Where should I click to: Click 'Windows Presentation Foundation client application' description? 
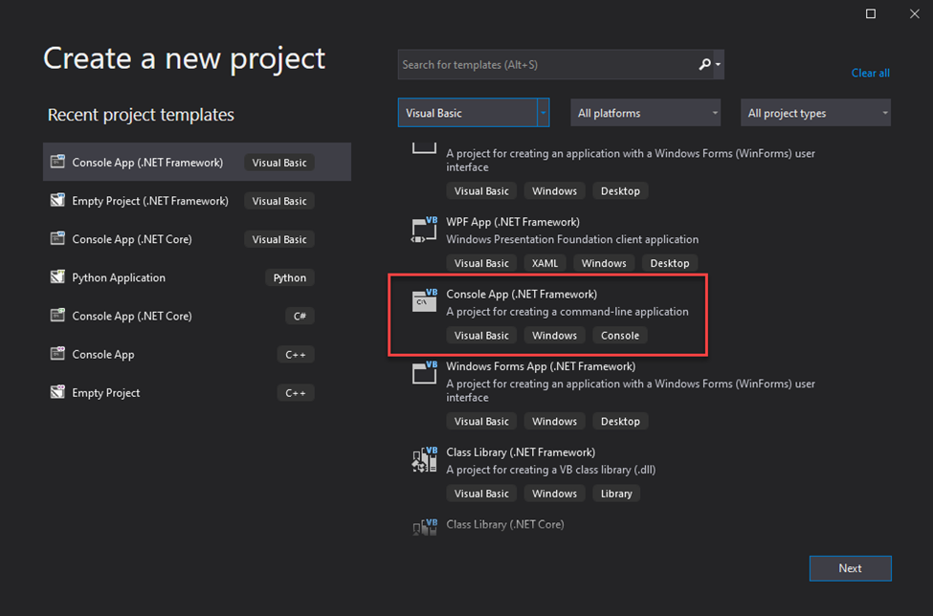point(572,239)
